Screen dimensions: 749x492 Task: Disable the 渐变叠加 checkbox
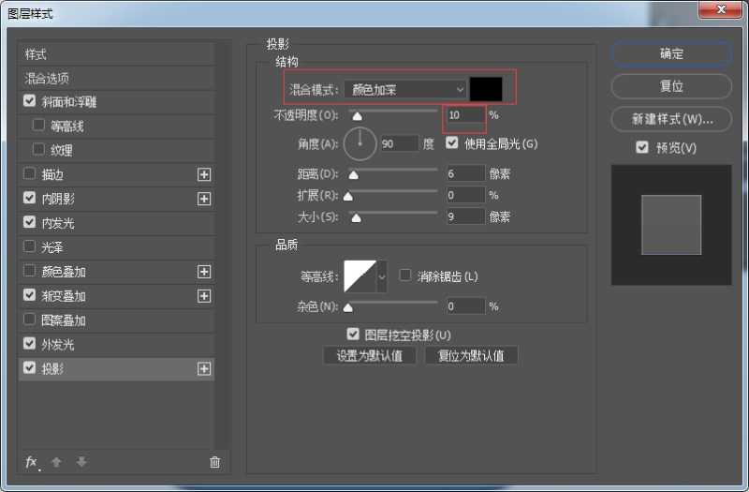click(30, 295)
